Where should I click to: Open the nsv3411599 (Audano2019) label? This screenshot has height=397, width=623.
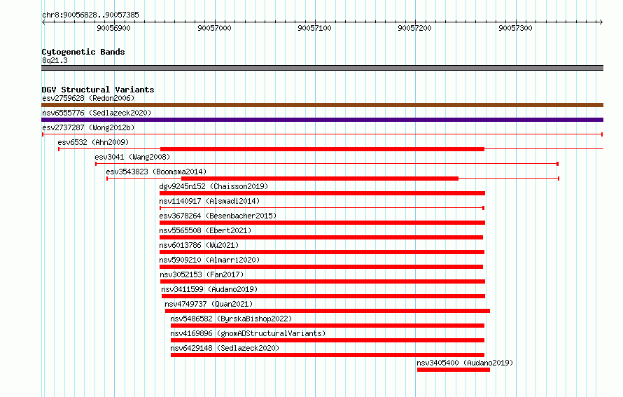[209, 289]
